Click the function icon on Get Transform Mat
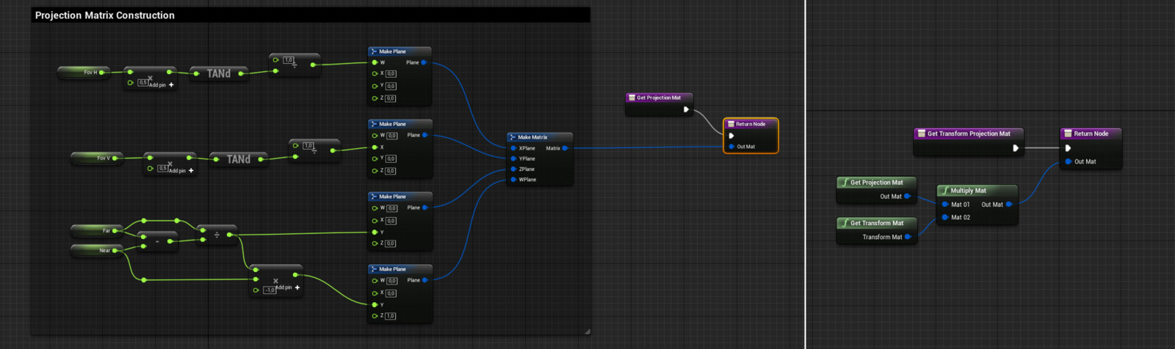 click(x=845, y=223)
